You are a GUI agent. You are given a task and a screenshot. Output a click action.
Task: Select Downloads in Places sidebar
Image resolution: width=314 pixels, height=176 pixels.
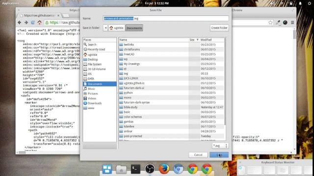pyautogui.click(x=100, y=103)
